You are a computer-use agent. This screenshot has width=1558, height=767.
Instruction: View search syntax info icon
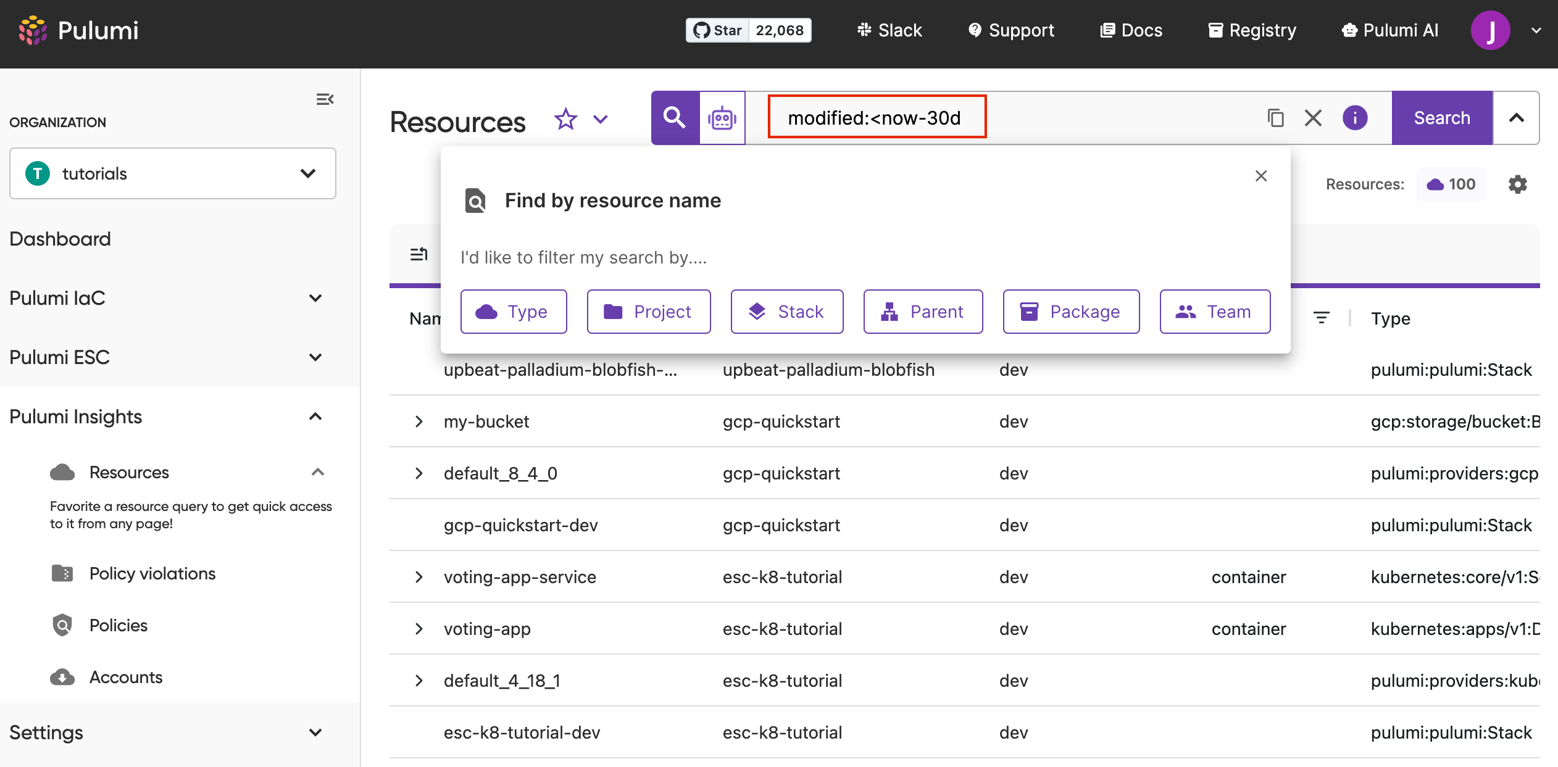tap(1354, 118)
